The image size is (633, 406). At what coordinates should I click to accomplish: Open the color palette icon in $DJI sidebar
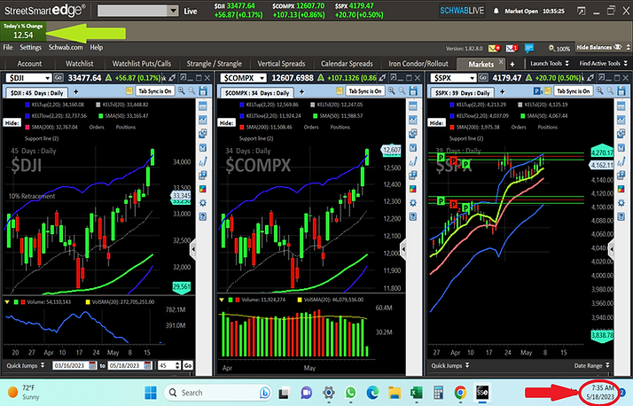coord(203,190)
